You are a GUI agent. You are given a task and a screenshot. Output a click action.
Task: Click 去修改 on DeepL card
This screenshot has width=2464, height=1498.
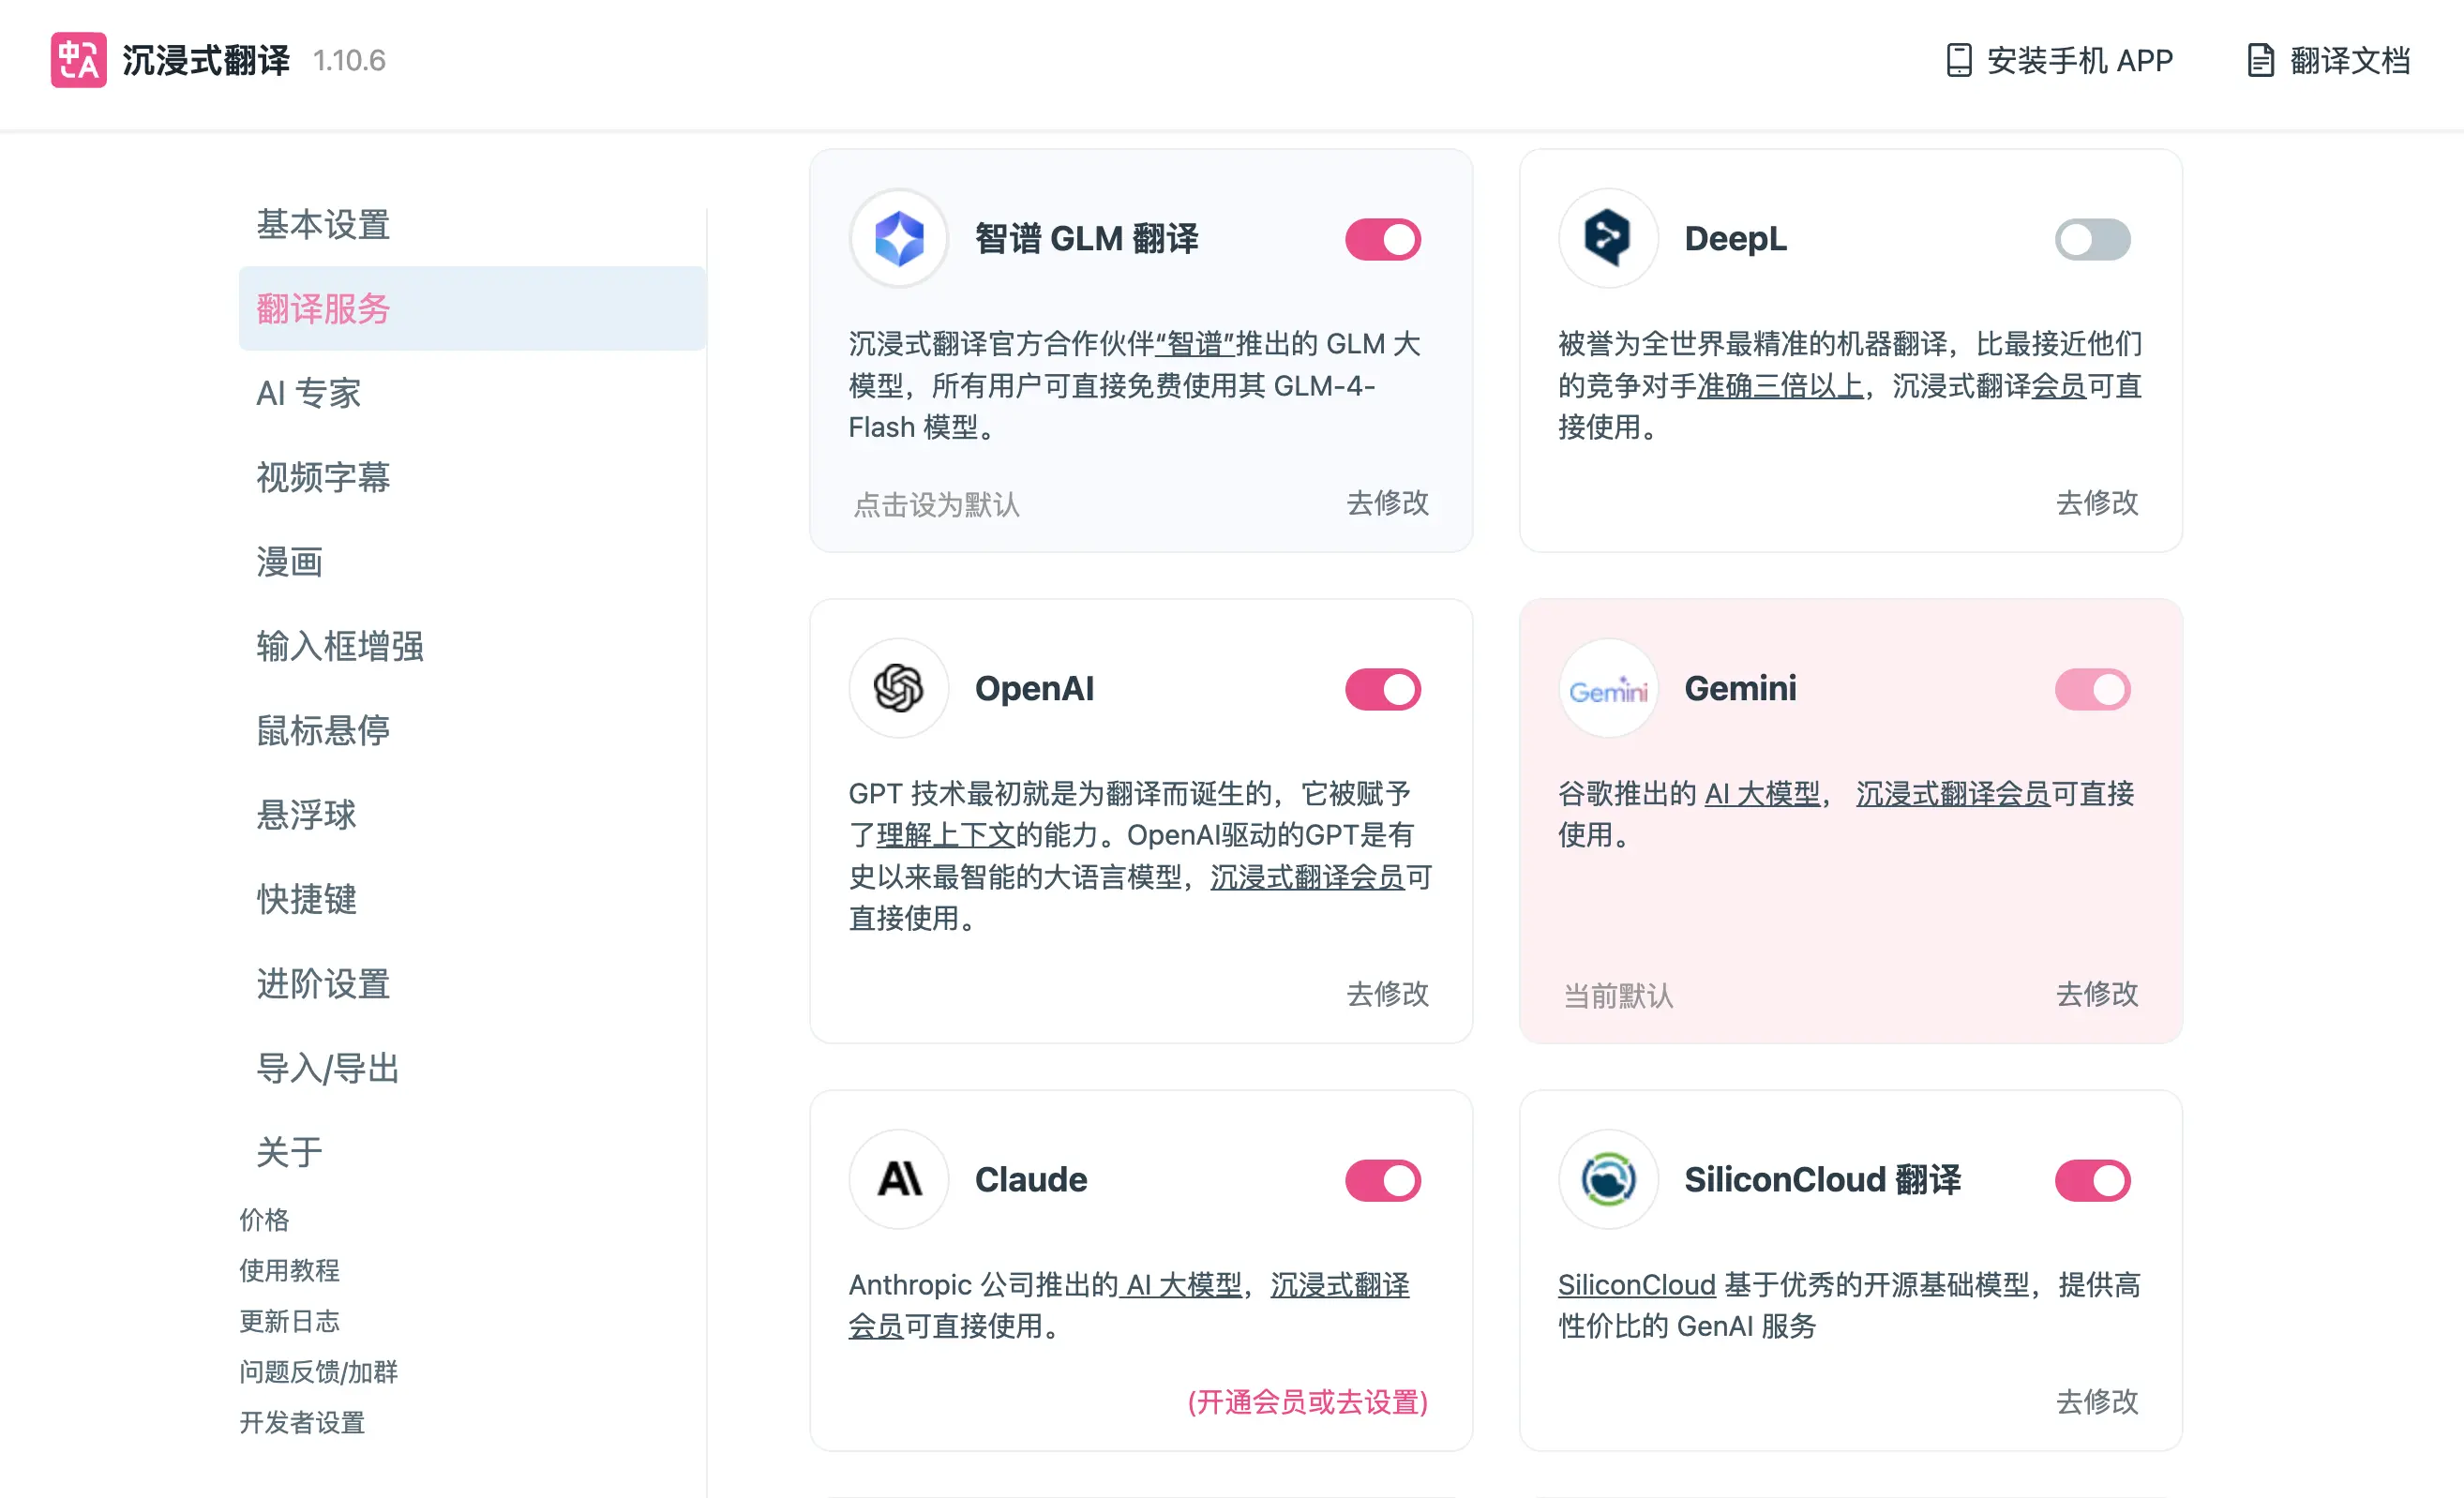tap(2097, 503)
